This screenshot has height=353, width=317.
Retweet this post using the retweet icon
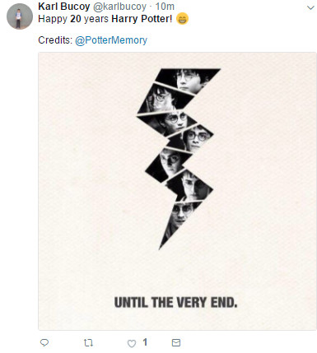pyautogui.click(x=88, y=342)
